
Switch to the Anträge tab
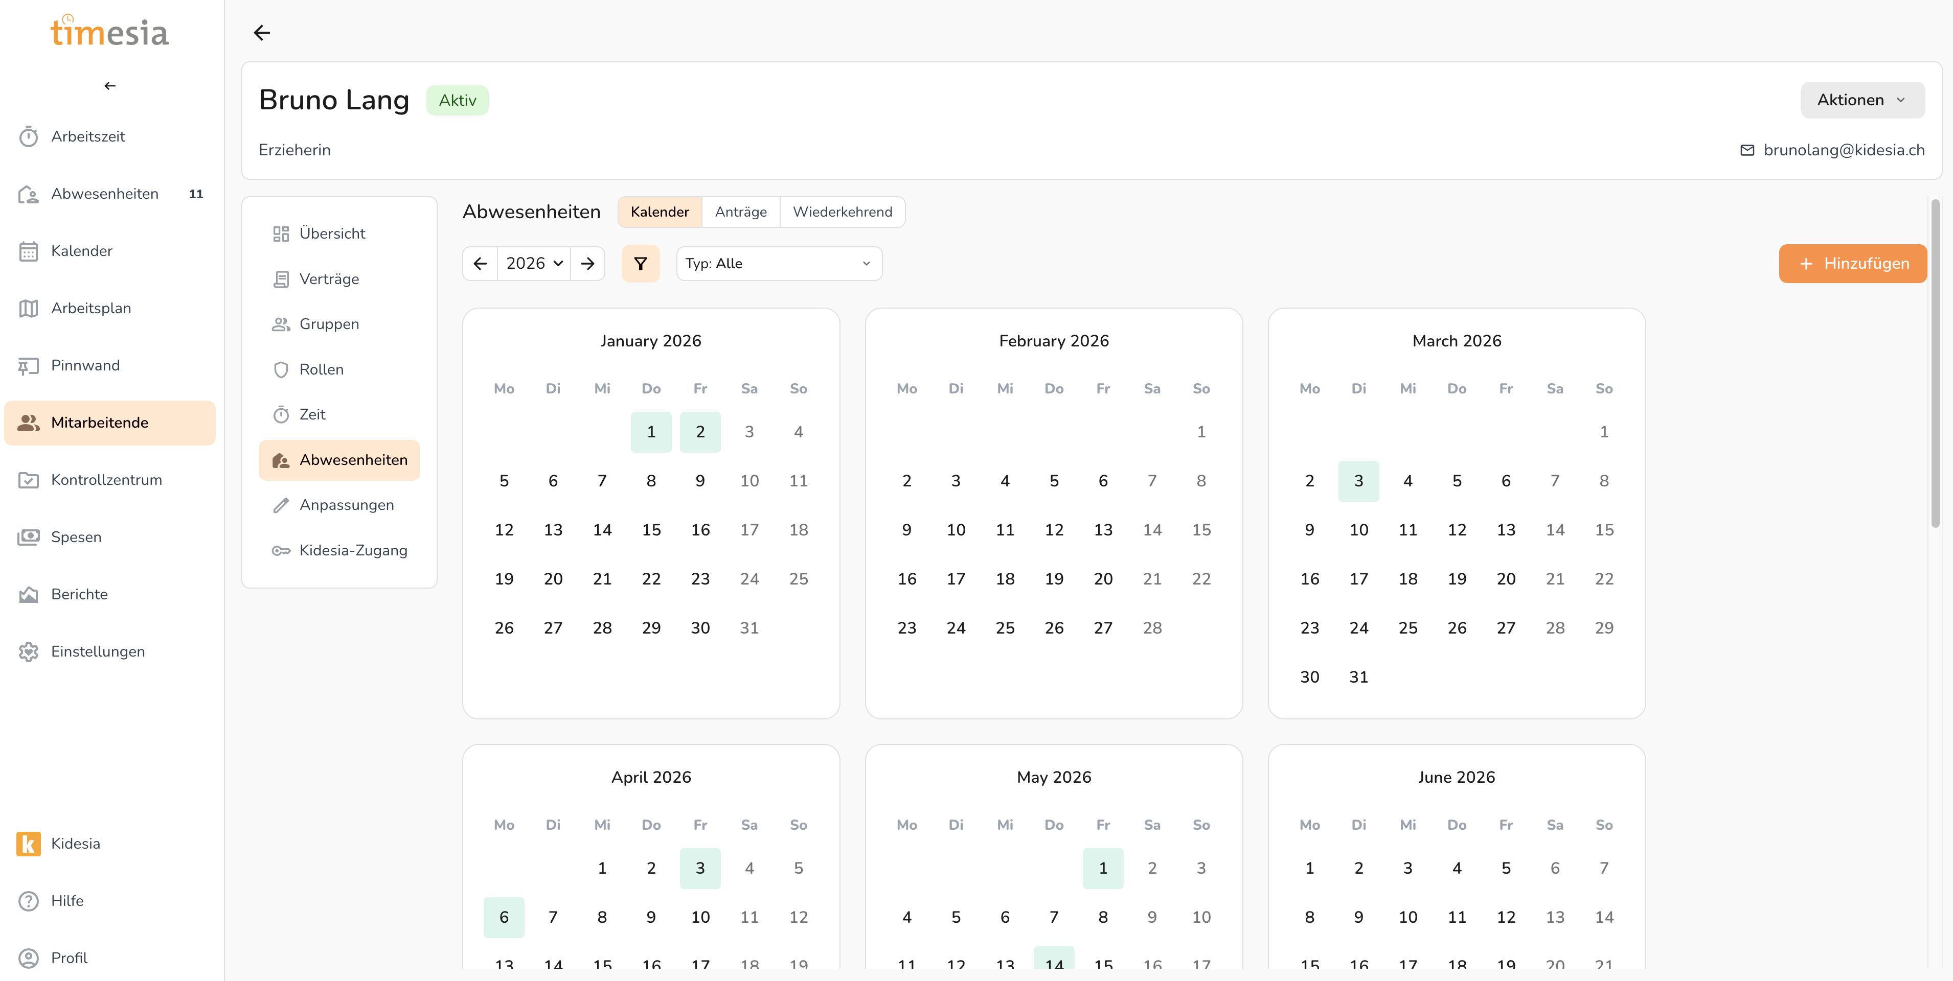tap(740, 212)
